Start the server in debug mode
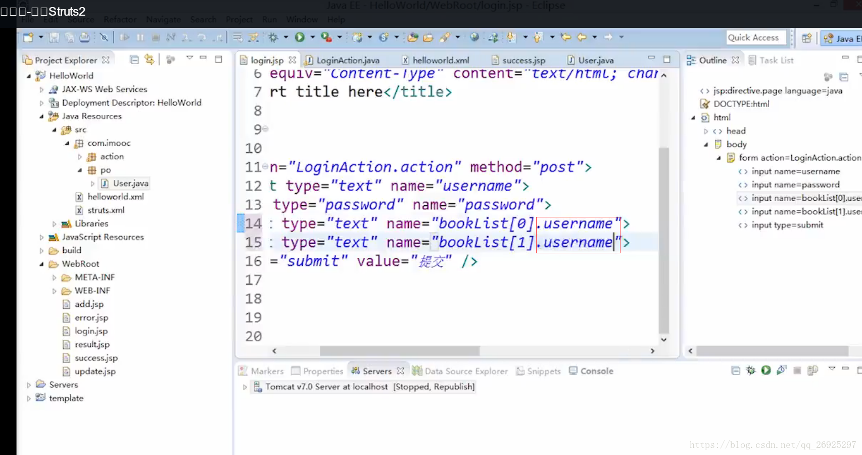Image resolution: width=862 pixels, height=455 pixels. click(x=751, y=370)
